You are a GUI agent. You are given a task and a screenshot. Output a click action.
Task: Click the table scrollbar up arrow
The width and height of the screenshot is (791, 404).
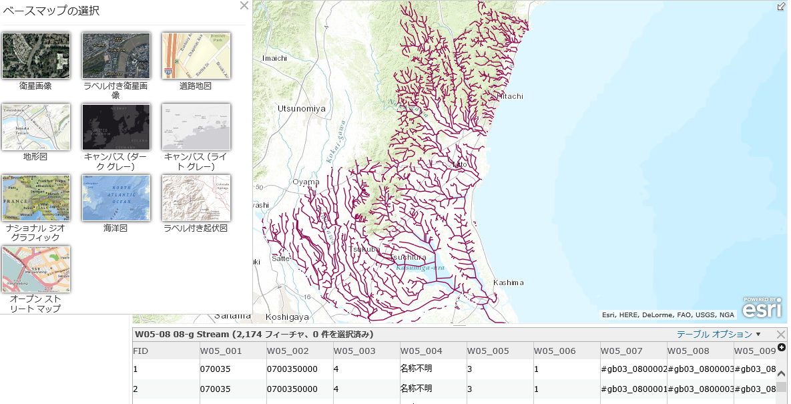pyautogui.click(x=781, y=375)
